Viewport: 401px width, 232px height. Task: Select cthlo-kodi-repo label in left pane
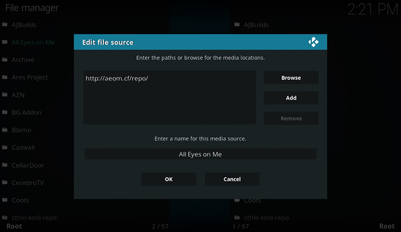(x=34, y=218)
